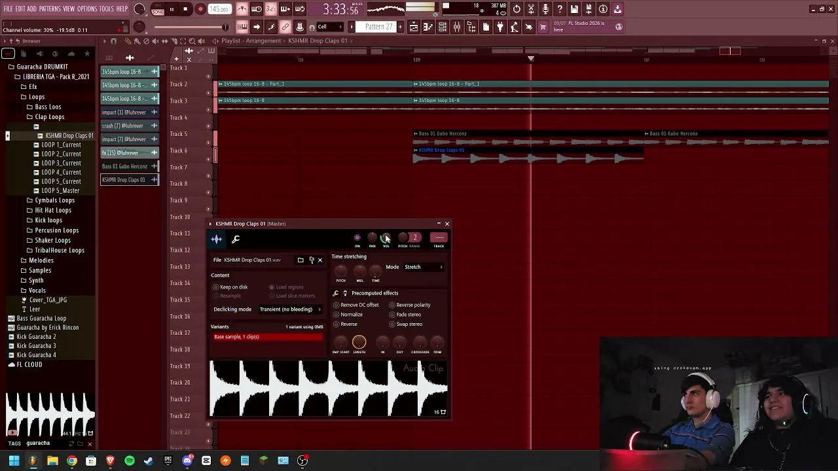
Task: Open the PATTERNS menu
Action: (x=50, y=9)
